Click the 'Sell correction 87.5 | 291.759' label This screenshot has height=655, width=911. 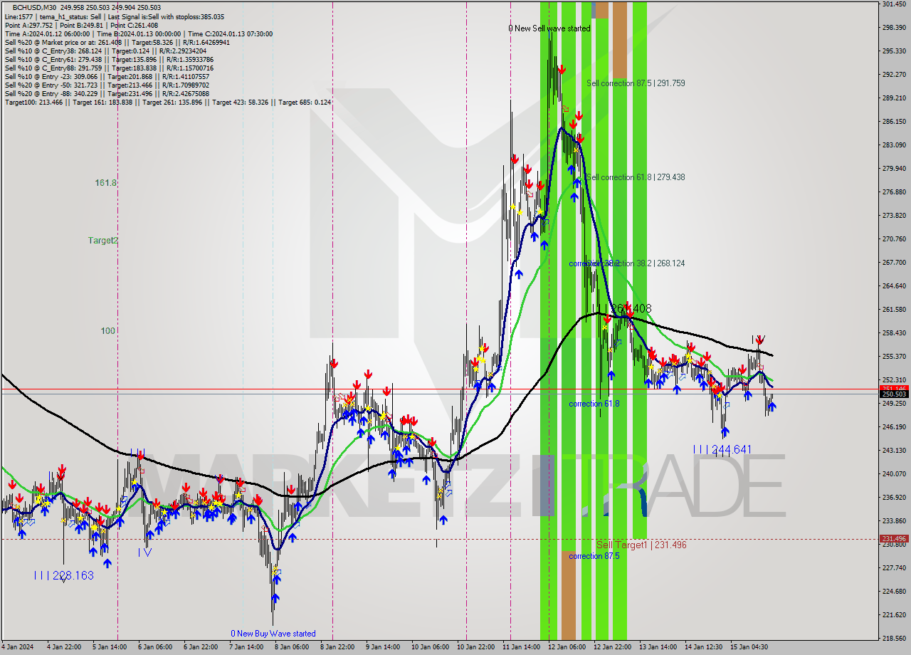[636, 83]
